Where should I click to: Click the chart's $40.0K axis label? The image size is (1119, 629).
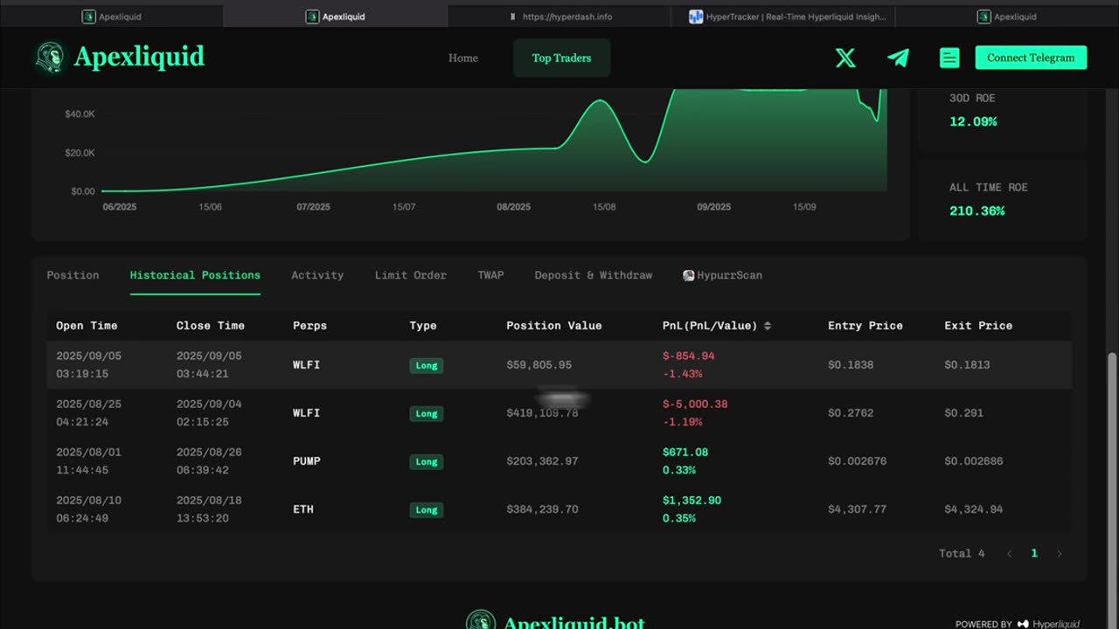pyautogui.click(x=80, y=114)
